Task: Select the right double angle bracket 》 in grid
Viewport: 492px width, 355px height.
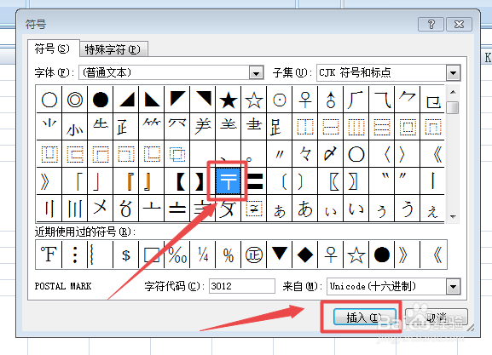Action: click(x=49, y=181)
